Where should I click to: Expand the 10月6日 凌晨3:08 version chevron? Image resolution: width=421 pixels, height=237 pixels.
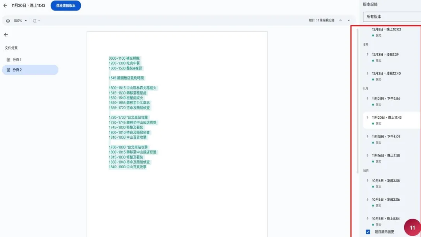(x=367, y=180)
